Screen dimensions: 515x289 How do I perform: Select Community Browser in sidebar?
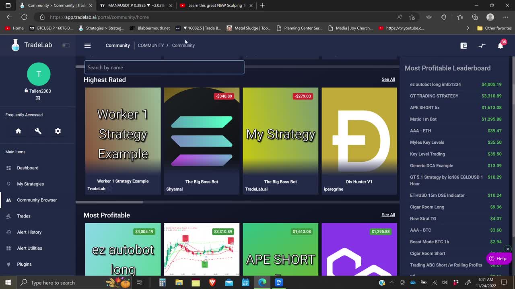tap(38, 200)
